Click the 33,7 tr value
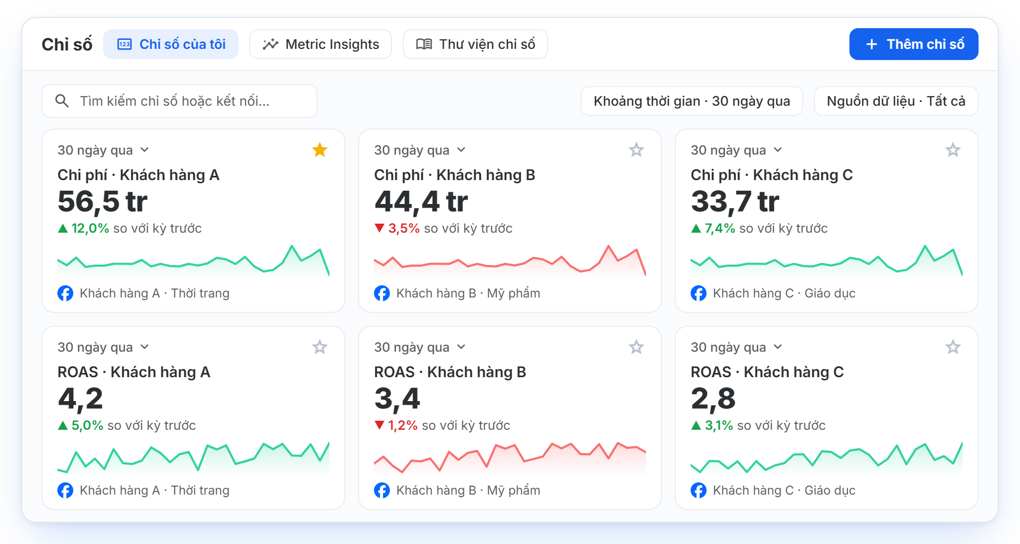 tap(735, 202)
